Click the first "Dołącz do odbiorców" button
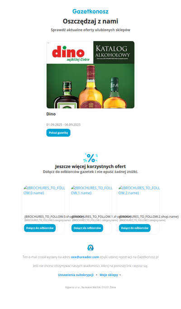The height and width of the screenshot is (309, 181). click(40, 228)
